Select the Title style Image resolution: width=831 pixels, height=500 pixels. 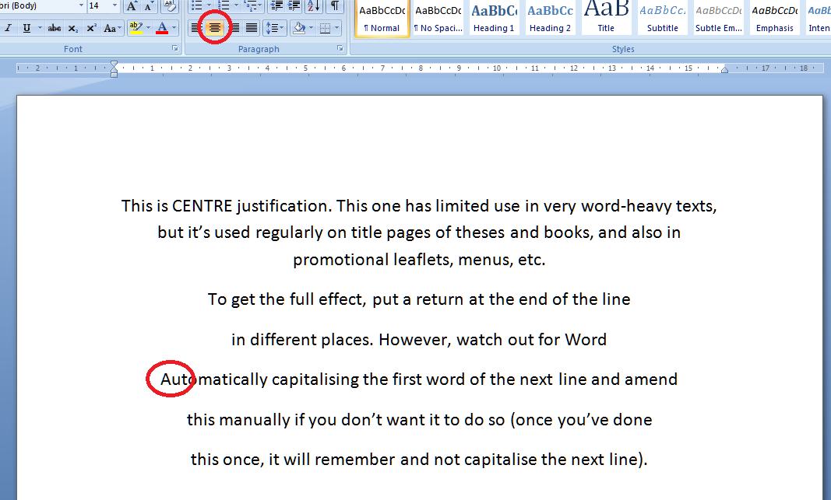606,18
